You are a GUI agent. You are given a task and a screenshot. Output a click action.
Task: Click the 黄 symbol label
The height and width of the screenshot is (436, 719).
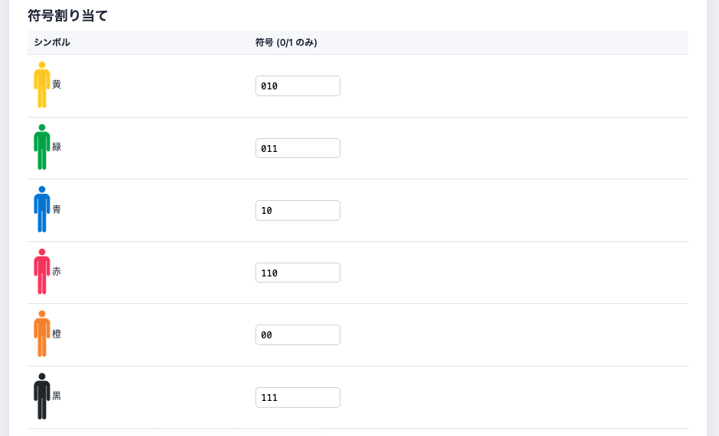pyautogui.click(x=57, y=85)
